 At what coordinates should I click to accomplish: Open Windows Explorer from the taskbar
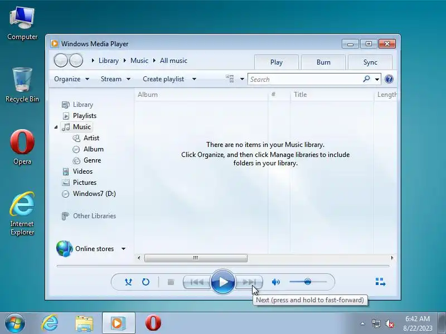pos(84,323)
